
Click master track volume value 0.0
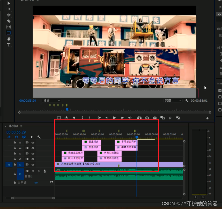36,183
